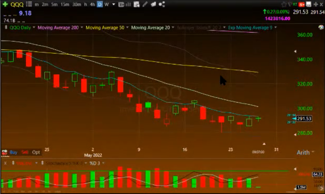Click the favorite star icon
325x194 pixels.
click(284, 5)
